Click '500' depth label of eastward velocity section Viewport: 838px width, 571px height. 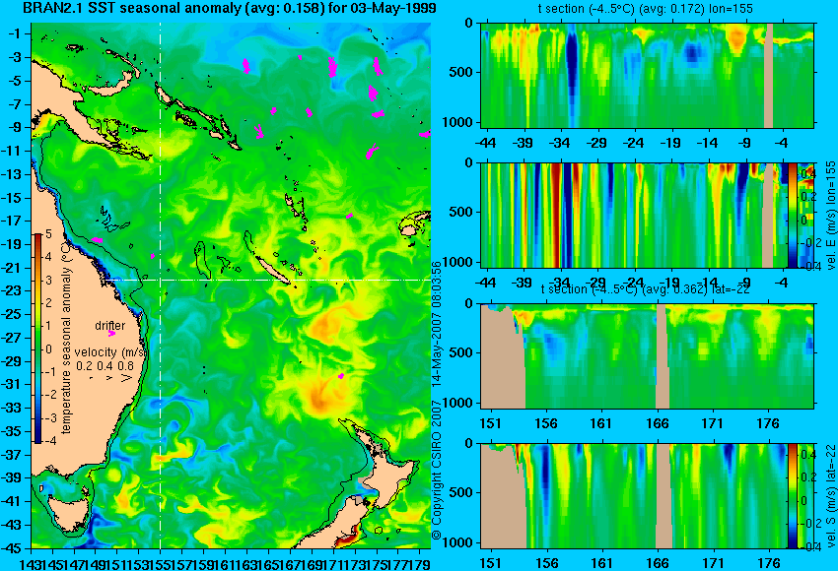point(462,212)
